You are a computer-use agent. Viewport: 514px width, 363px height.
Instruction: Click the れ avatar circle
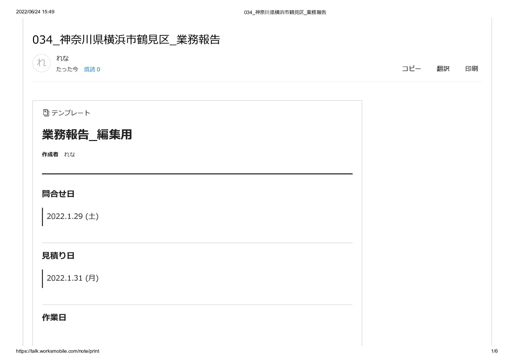pos(42,63)
